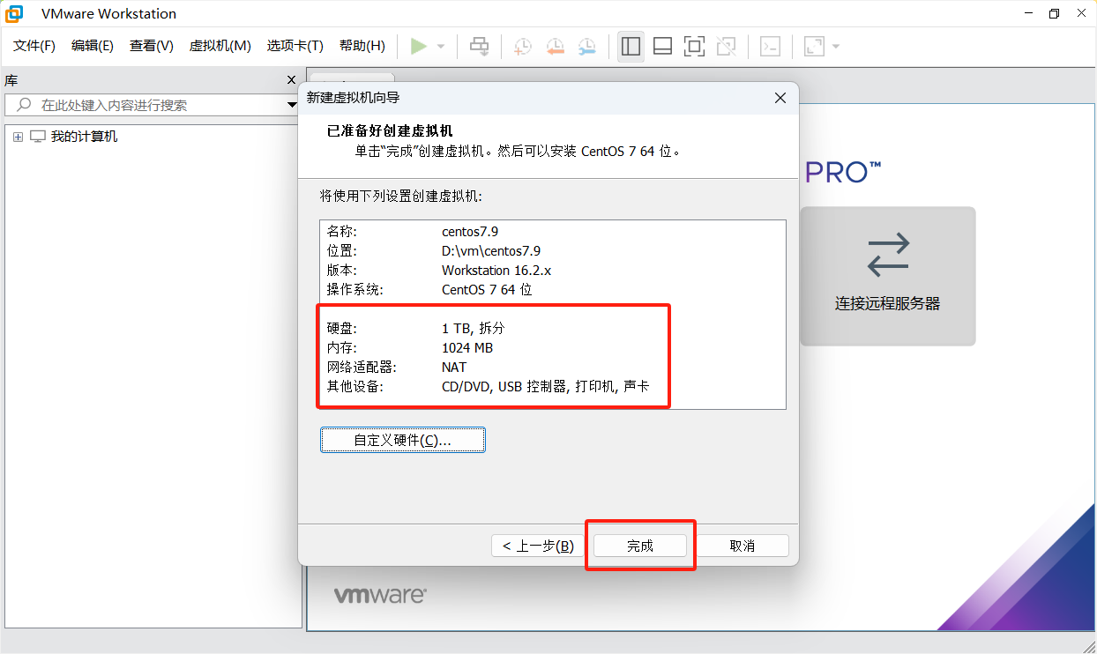Image resolution: width=1097 pixels, height=654 pixels.
Task: Click the 1 TB, 拆分 disk value
Action: [473, 328]
